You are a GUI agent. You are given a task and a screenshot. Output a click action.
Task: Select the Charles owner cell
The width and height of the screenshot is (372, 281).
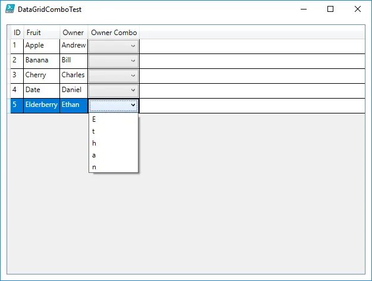point(74,76)
